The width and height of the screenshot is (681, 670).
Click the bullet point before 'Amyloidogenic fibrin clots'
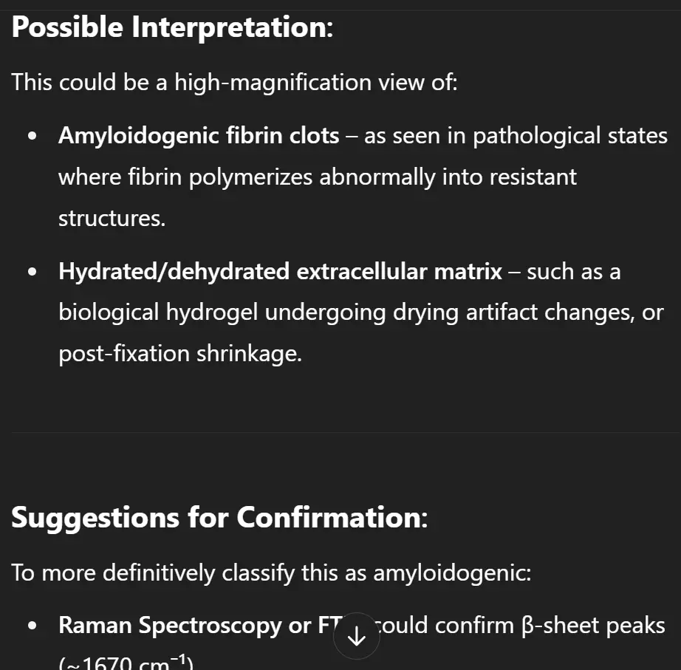pyautogui.click(x=32, y=136)
